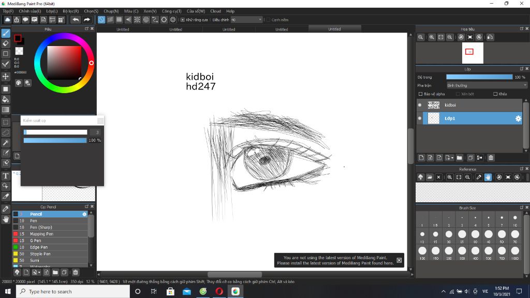Select the Bucket fill tool
Viewport: 530px width, 298px height.
[x=6, y=99]
